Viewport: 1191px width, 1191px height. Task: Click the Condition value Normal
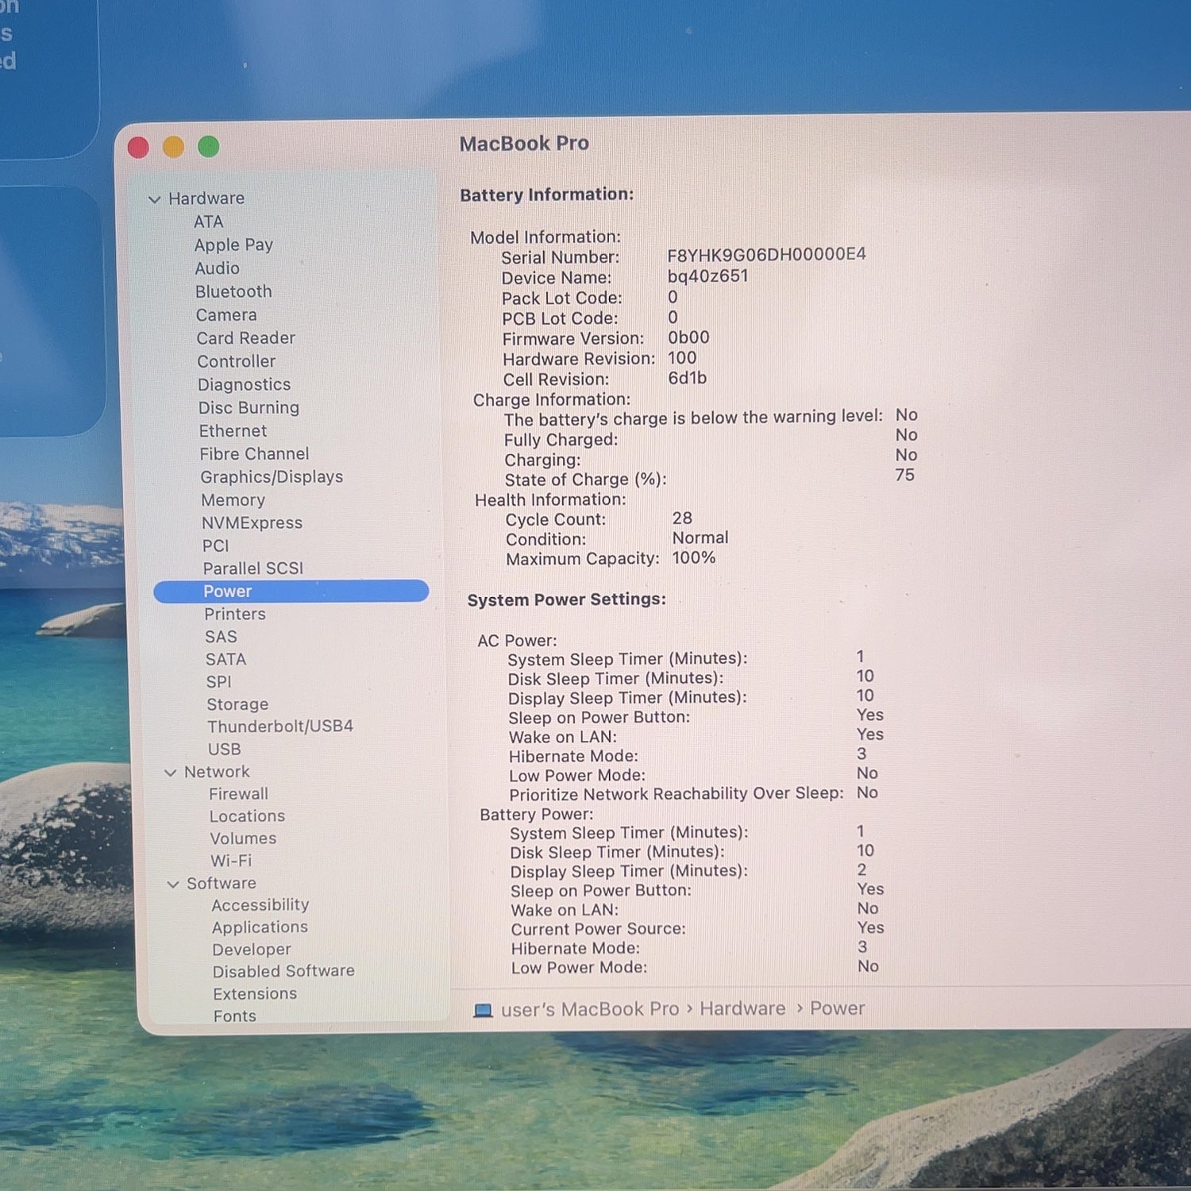700,538
